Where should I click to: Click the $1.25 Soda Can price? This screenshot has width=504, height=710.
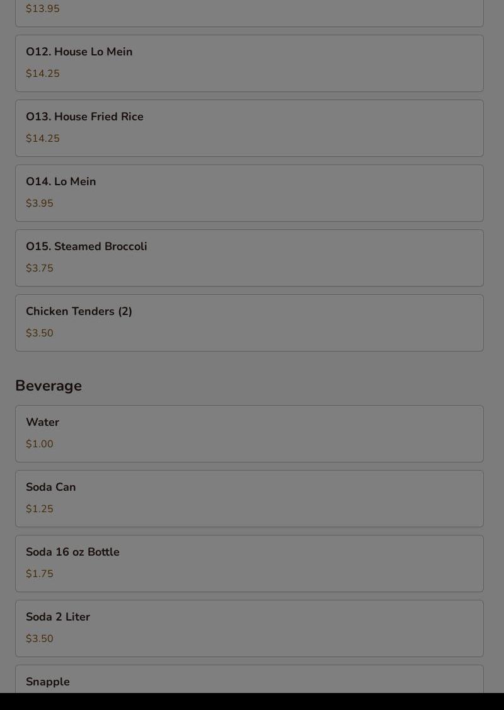40,509
